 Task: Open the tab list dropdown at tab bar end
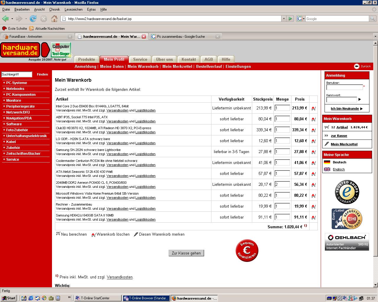tap(375, 37)
